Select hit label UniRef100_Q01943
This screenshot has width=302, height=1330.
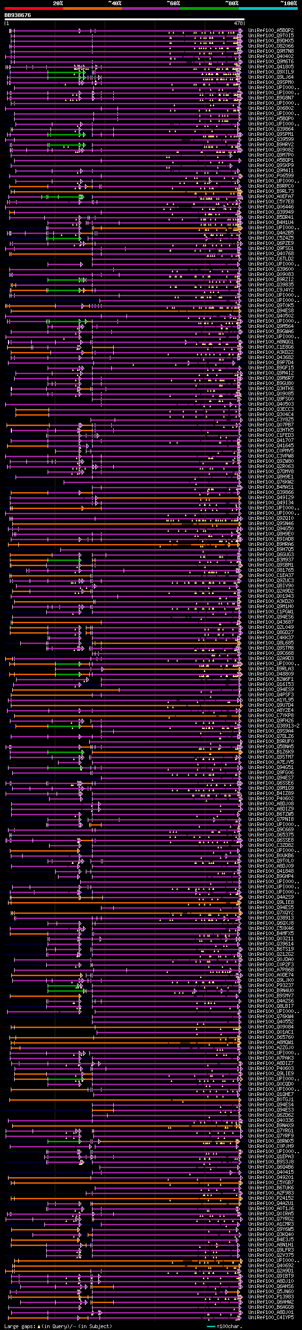coord(271,596)
